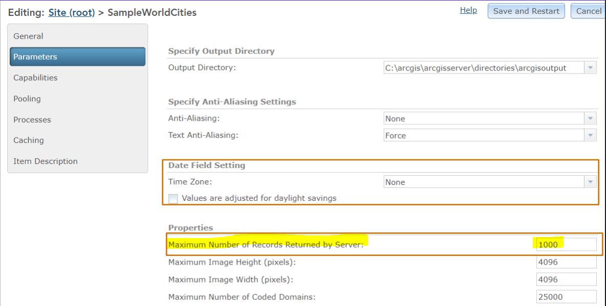
Task: Follow the Site (root) breadcrumb link
Action: pyautogui.click(x=72, y=13)
